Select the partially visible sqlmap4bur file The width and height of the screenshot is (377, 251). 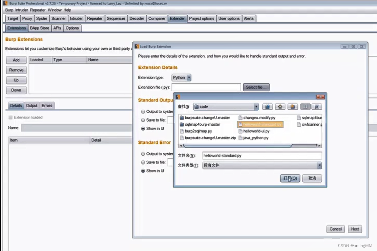(x=309, y=118)
